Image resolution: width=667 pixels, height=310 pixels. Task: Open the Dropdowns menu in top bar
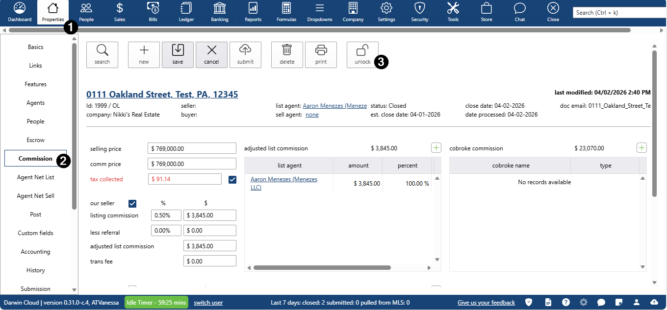[x=320, y=12]
